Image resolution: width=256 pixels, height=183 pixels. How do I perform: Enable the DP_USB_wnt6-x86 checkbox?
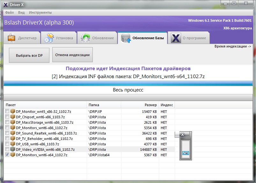click(7, 144)
